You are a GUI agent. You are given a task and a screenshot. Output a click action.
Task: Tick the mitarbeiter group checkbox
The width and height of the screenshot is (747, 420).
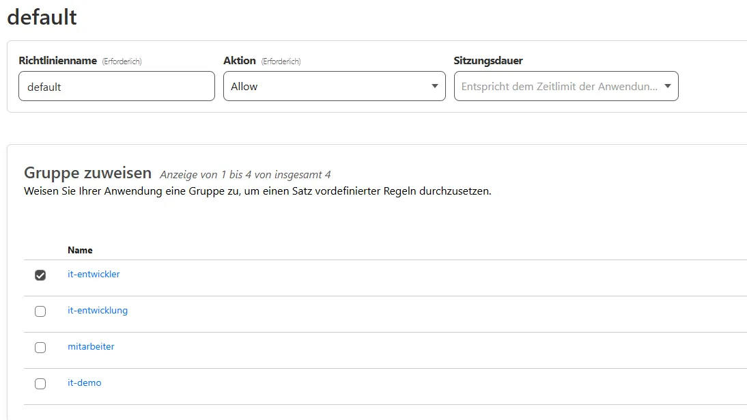tap(40, 348)
